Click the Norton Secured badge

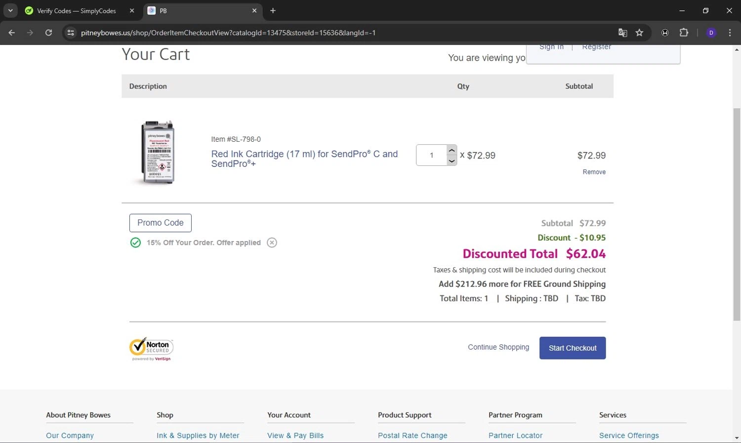click(151, 349)
